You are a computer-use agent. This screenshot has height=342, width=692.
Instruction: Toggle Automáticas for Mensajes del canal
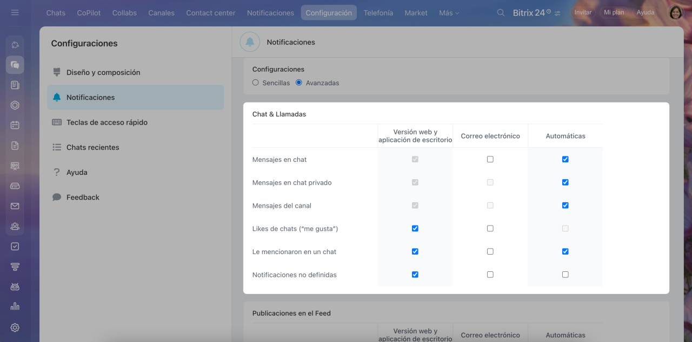(x=565, y=206)
